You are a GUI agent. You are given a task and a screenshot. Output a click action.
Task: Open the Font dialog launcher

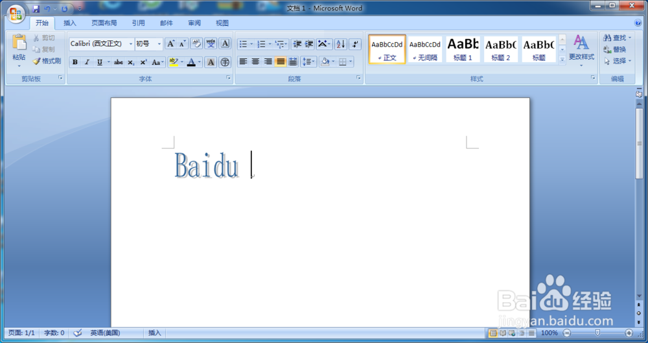[228, 78]
